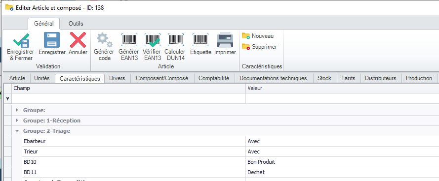Click the window title folder icon
This screenshot has width=439, height=181.
[x=9, y=7]
